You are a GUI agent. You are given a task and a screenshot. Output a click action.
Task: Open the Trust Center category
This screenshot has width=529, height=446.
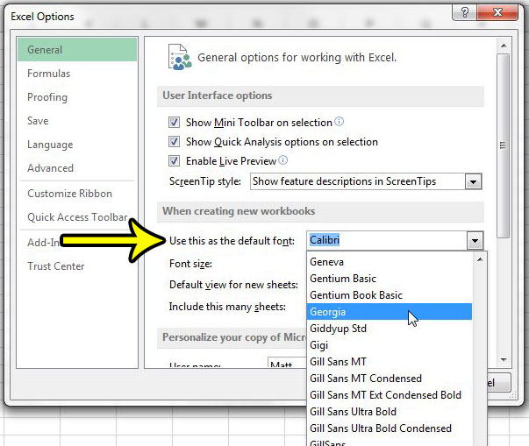[x=77, y=266]
